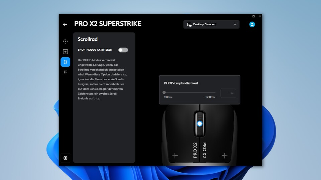Open the assignments plus-square tab
The image size is (321, 180).
click(65, 52)
